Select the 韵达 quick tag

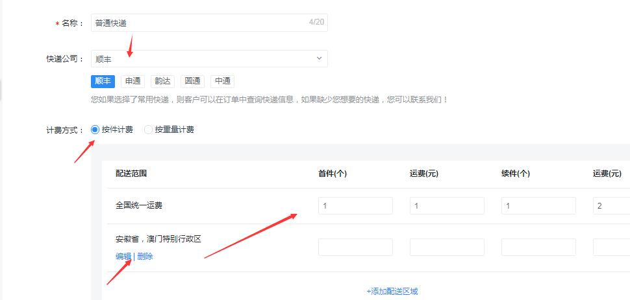(162, 82)
